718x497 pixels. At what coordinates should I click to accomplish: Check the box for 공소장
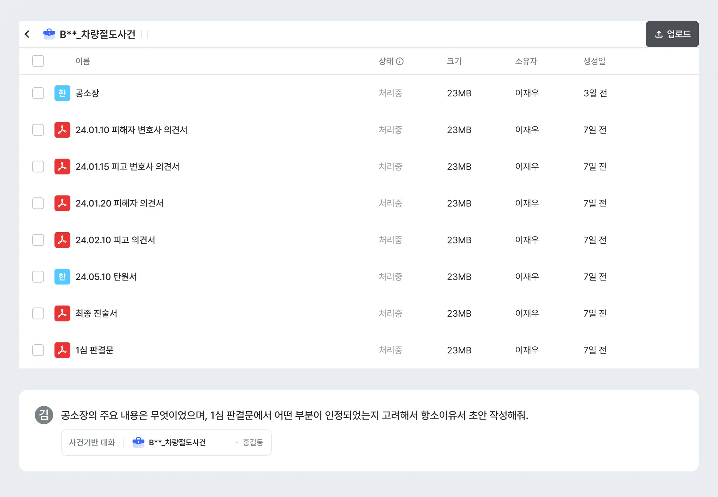click(38, 93)
